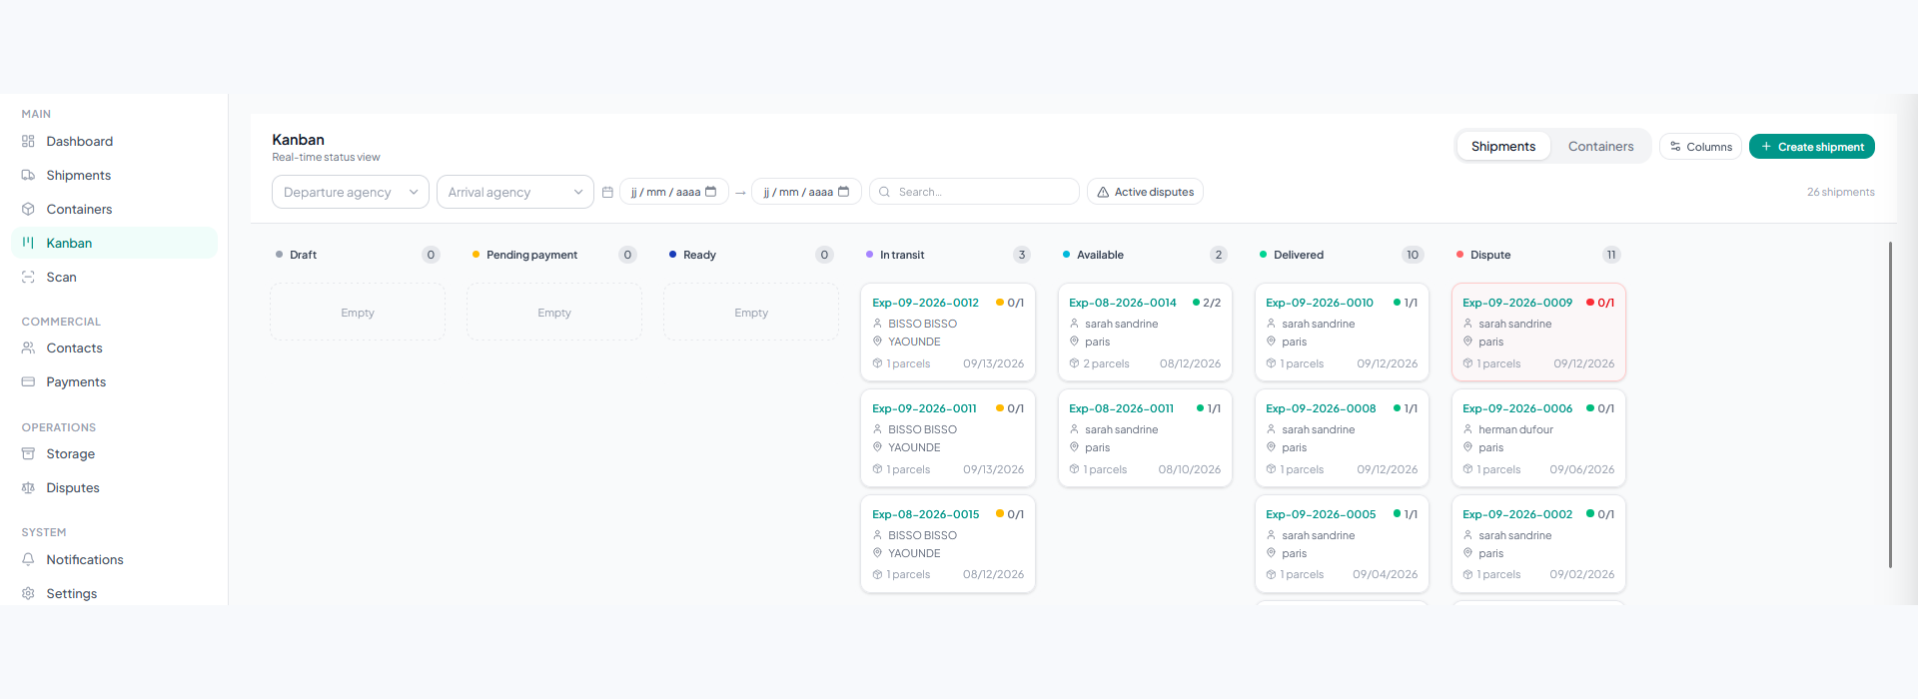Click the Disputes scale icon
1918x699 pixels.
(28, 487)
